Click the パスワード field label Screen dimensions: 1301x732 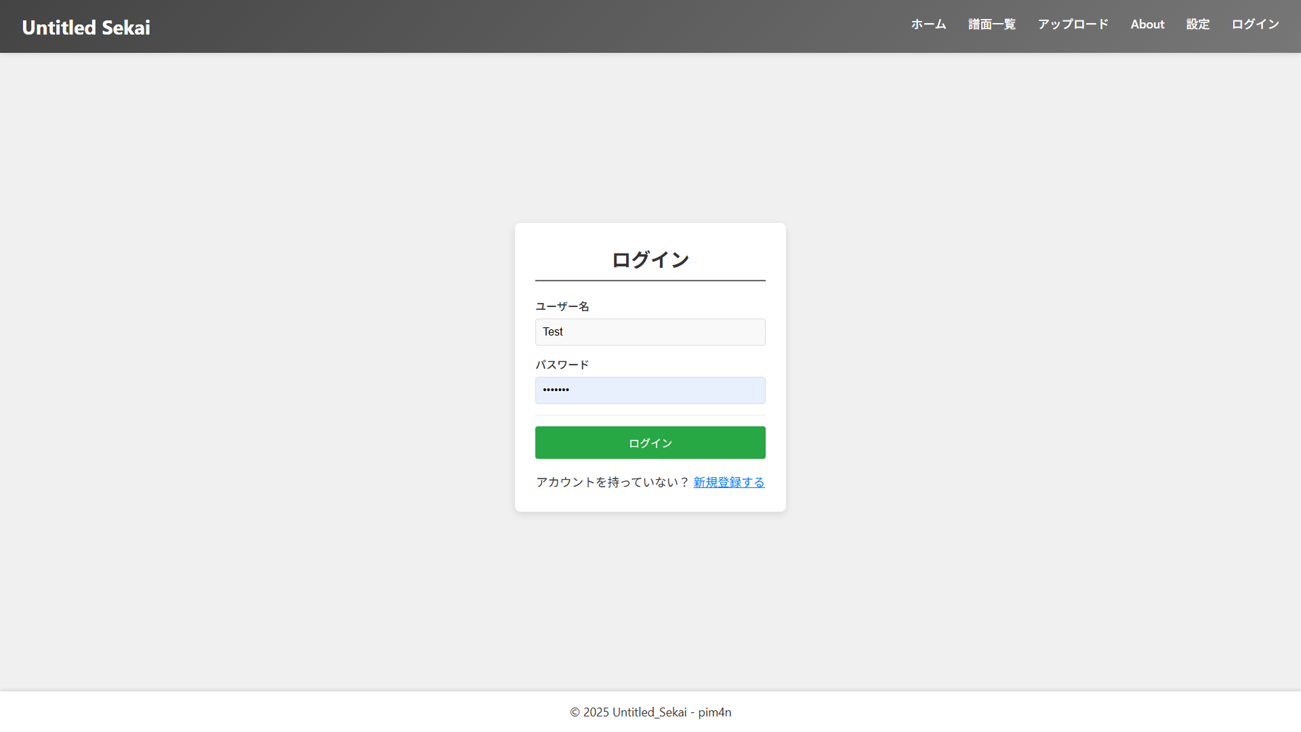[x=562, y=365]
